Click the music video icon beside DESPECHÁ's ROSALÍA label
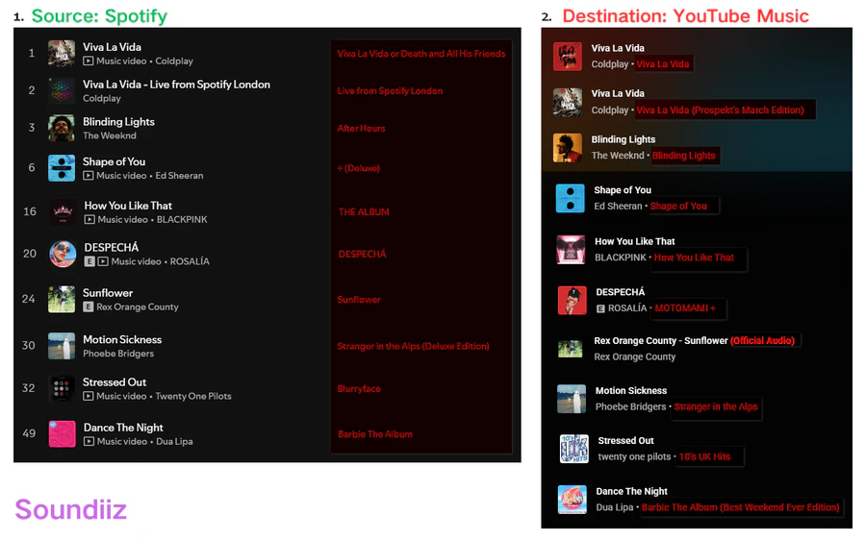This screenshot has width=866, height=540. [x=103, y=261]
